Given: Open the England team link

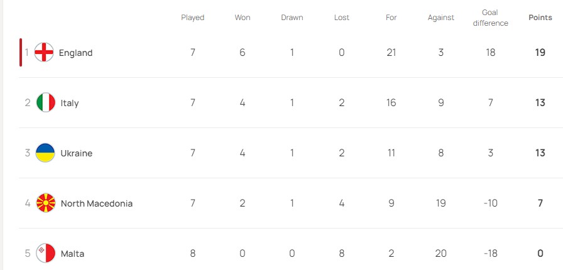Looking at the screenshot, I should (75, 53).
